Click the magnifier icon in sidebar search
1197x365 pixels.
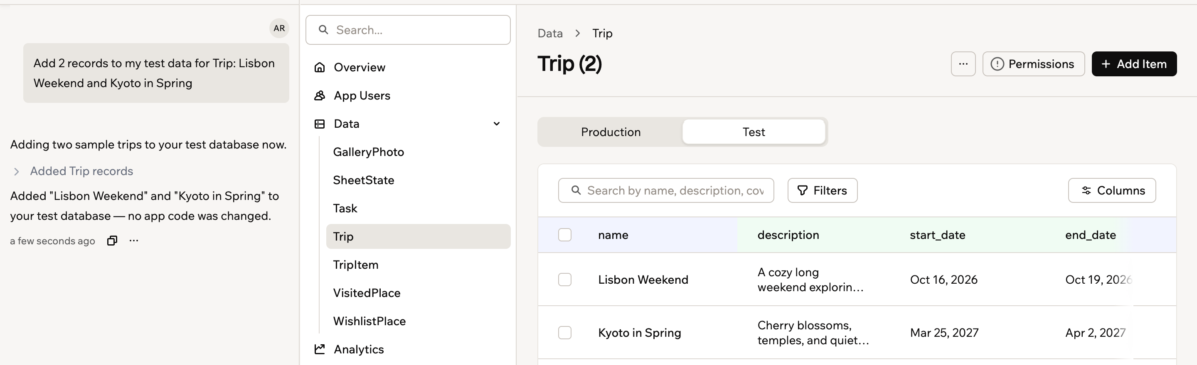pyautogui.click(x=323, y=30)
